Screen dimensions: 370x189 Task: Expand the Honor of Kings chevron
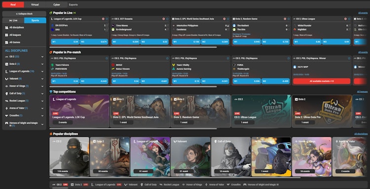(x=42, y=86)
